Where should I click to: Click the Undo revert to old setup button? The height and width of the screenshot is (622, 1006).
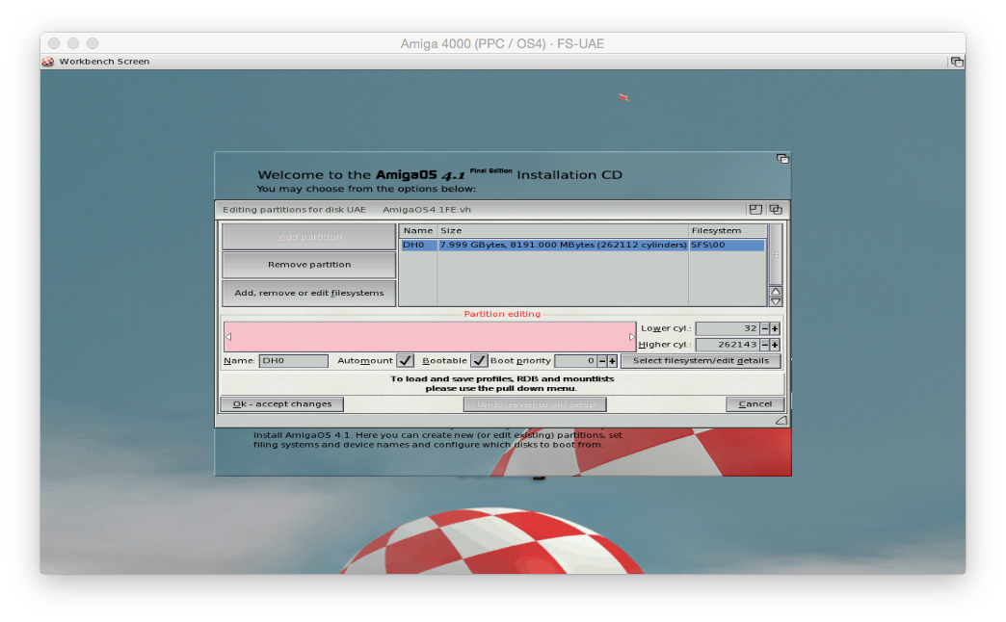click(535, 404)
